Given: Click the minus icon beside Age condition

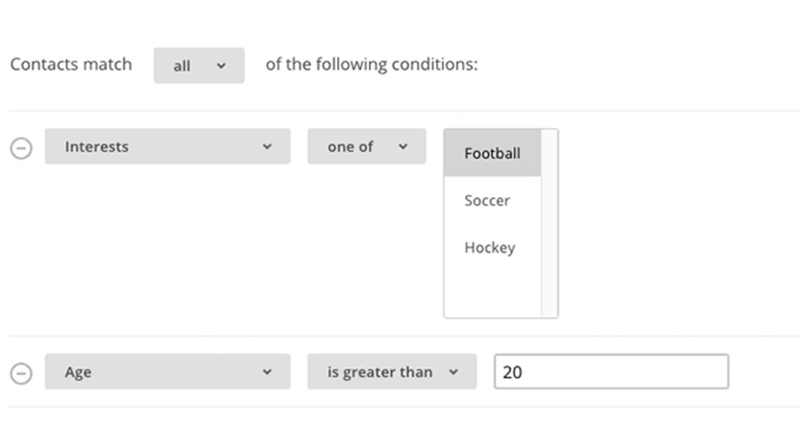Looking at the screenshot, I should pos(21,372).
